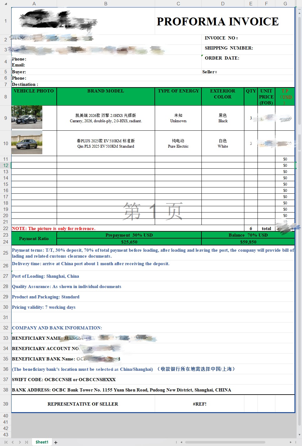Image resolution: width=302 pixels, height=446 pixels.
Task: Select column F header
Action: coord(266,4)
